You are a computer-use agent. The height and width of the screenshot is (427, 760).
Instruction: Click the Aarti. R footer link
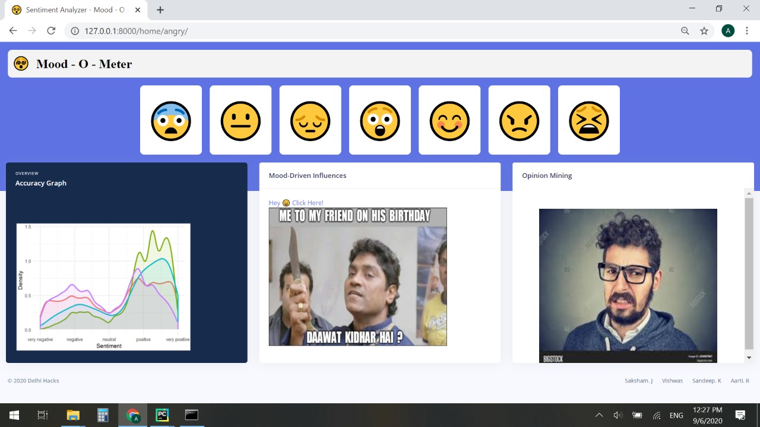coord(740,381)
